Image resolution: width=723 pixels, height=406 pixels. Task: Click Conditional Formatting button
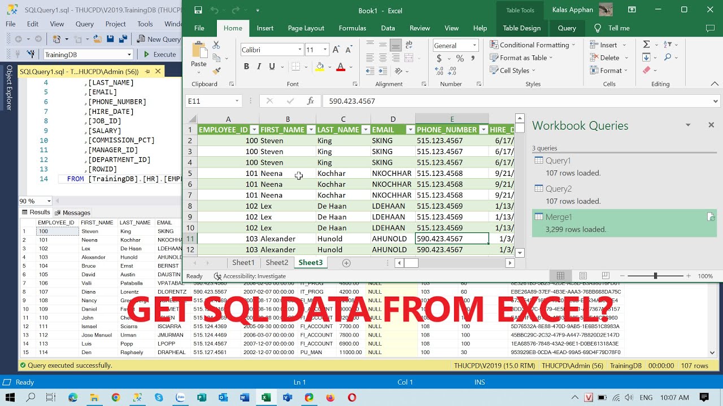532,45
